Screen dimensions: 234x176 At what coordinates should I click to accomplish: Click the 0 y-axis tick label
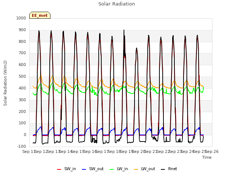[25, 135]
